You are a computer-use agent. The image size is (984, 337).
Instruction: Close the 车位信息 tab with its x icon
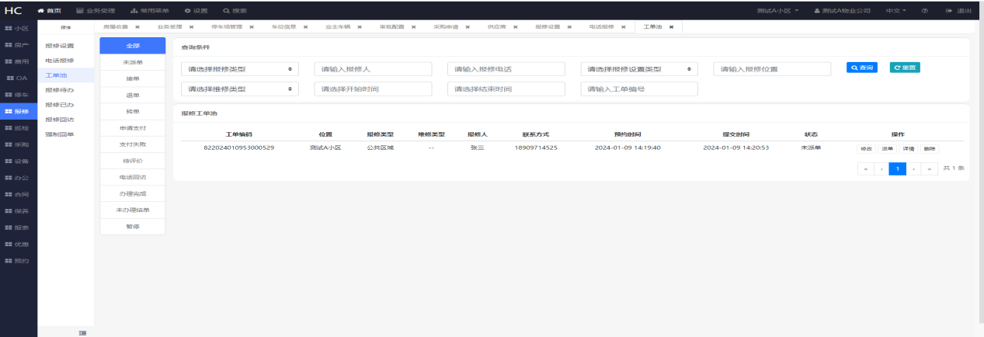coord(305,27)
